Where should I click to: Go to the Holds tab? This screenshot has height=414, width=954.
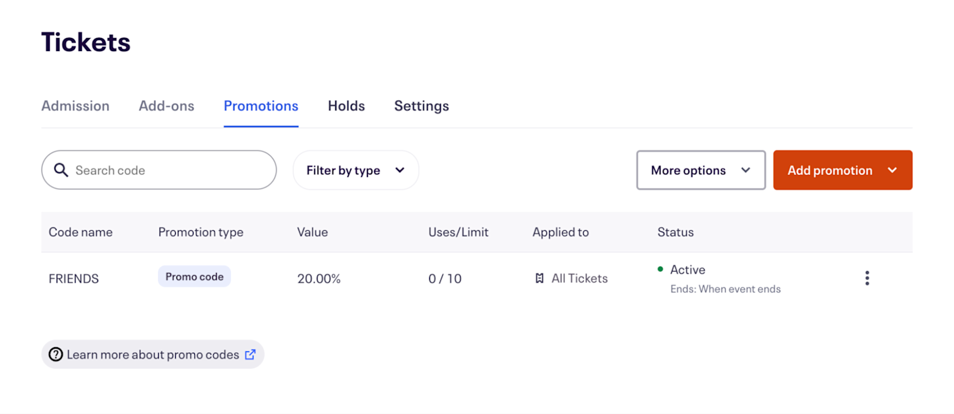coord(346,106)
